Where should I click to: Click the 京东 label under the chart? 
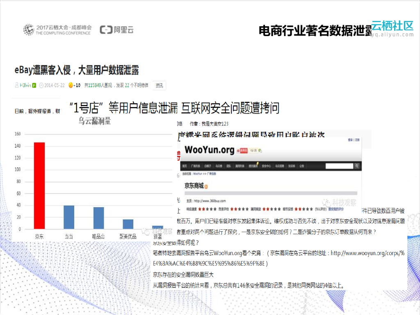[x=39, y=237]
